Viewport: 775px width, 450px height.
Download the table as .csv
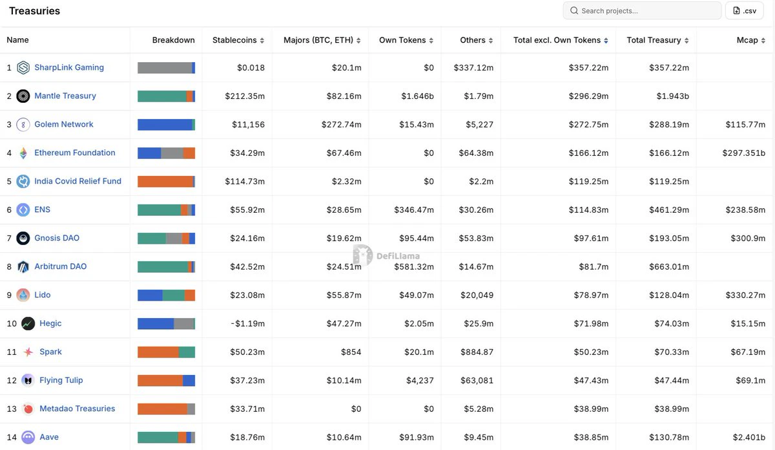[745, 10]
